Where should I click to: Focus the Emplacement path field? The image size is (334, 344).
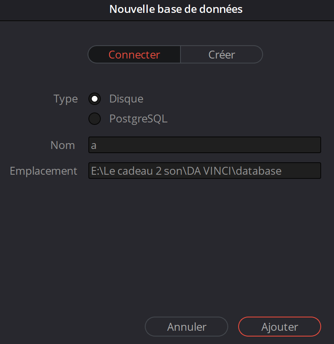point(205,171)
